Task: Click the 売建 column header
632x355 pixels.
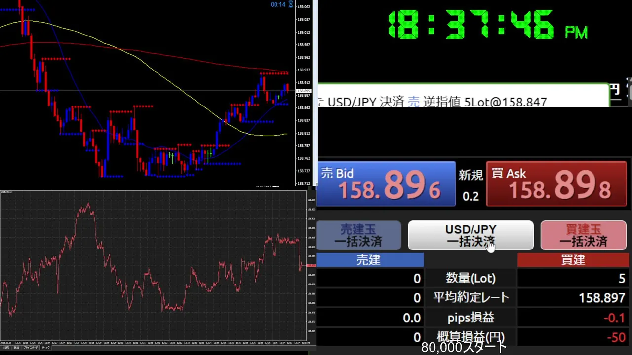Action: click(x=369, y=260)
